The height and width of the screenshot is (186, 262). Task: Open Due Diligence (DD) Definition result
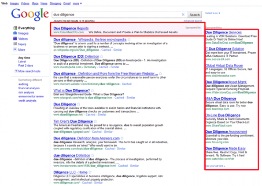pyautogui.click(x=76, y=57)
